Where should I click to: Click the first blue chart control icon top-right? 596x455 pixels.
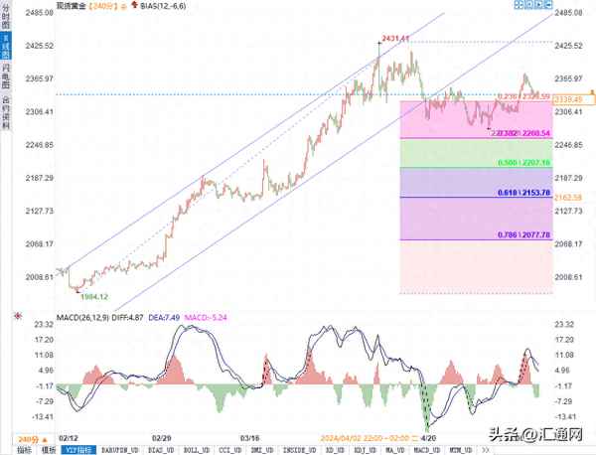[x=519, y=5]
